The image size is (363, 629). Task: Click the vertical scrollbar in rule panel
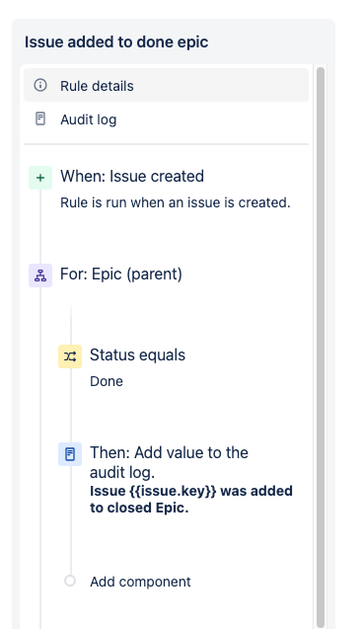321,347
